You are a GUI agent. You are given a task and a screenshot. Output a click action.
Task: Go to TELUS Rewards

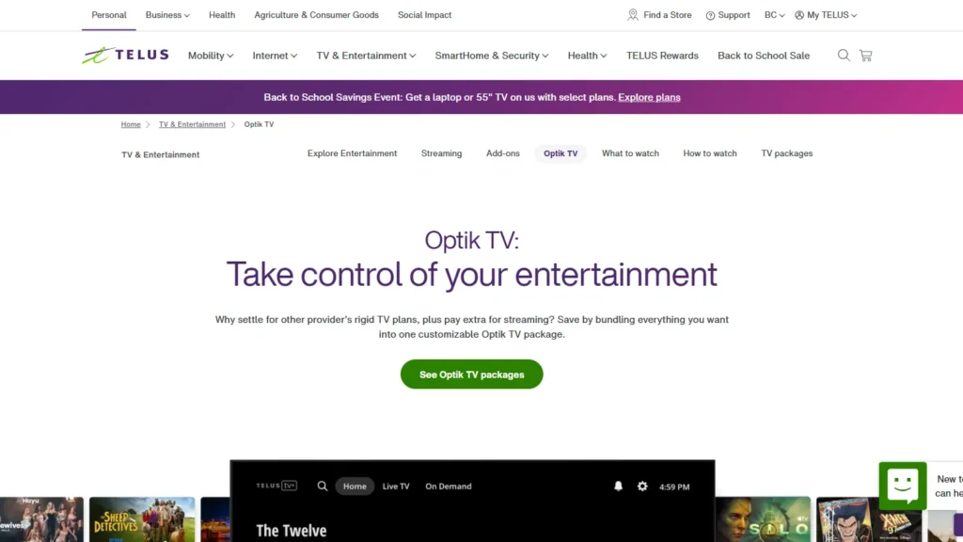(662, 56)
